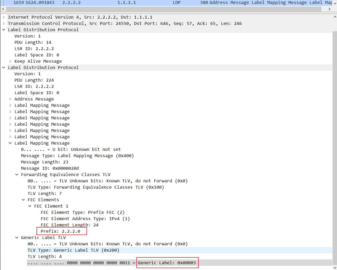Collapse the Label Distribution Protocol with PDU Length 224

pos(4,67)
